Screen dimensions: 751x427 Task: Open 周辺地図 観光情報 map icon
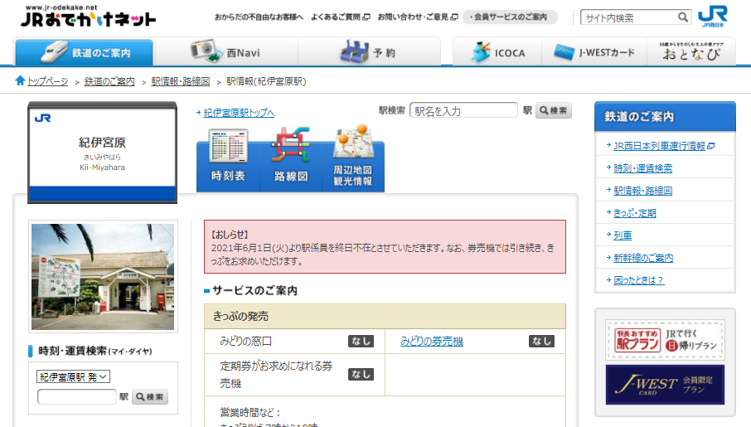click(x=353, y=158)
